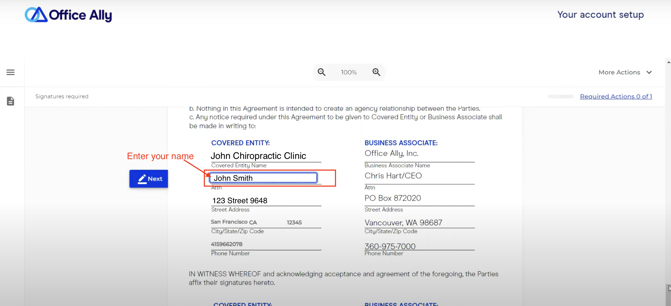Click the blue Next button
The image size is (671, 306).
(149, 179)
